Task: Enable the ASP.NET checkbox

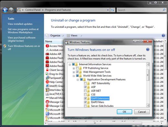Action: [85, 91]
